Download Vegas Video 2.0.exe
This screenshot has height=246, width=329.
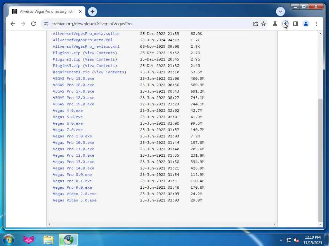[x=75, y=194]
